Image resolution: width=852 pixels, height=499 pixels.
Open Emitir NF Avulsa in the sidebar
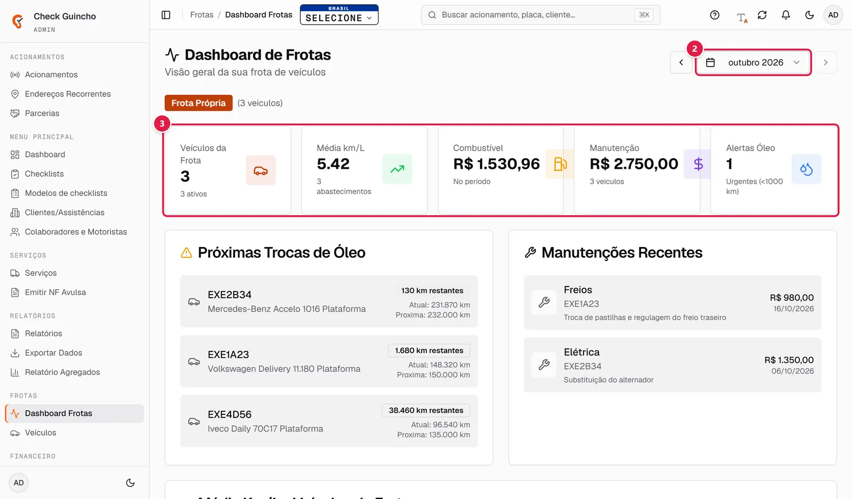pos(75,292)
